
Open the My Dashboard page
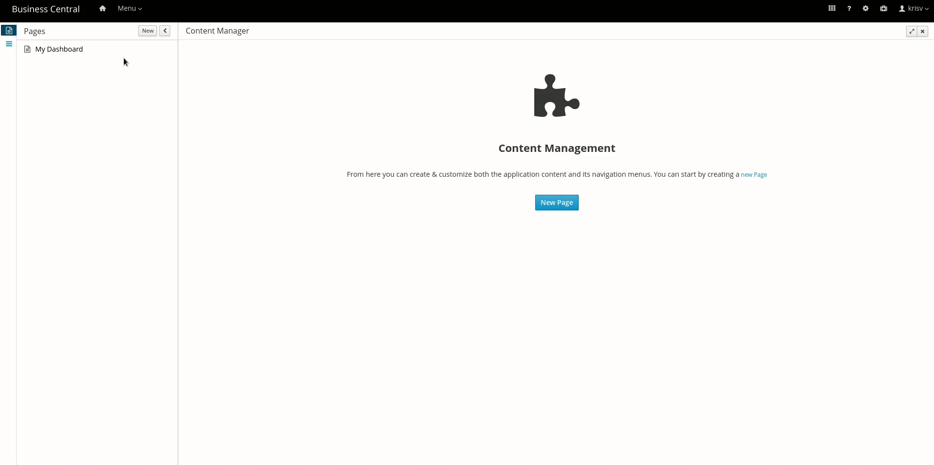point(59,49)
